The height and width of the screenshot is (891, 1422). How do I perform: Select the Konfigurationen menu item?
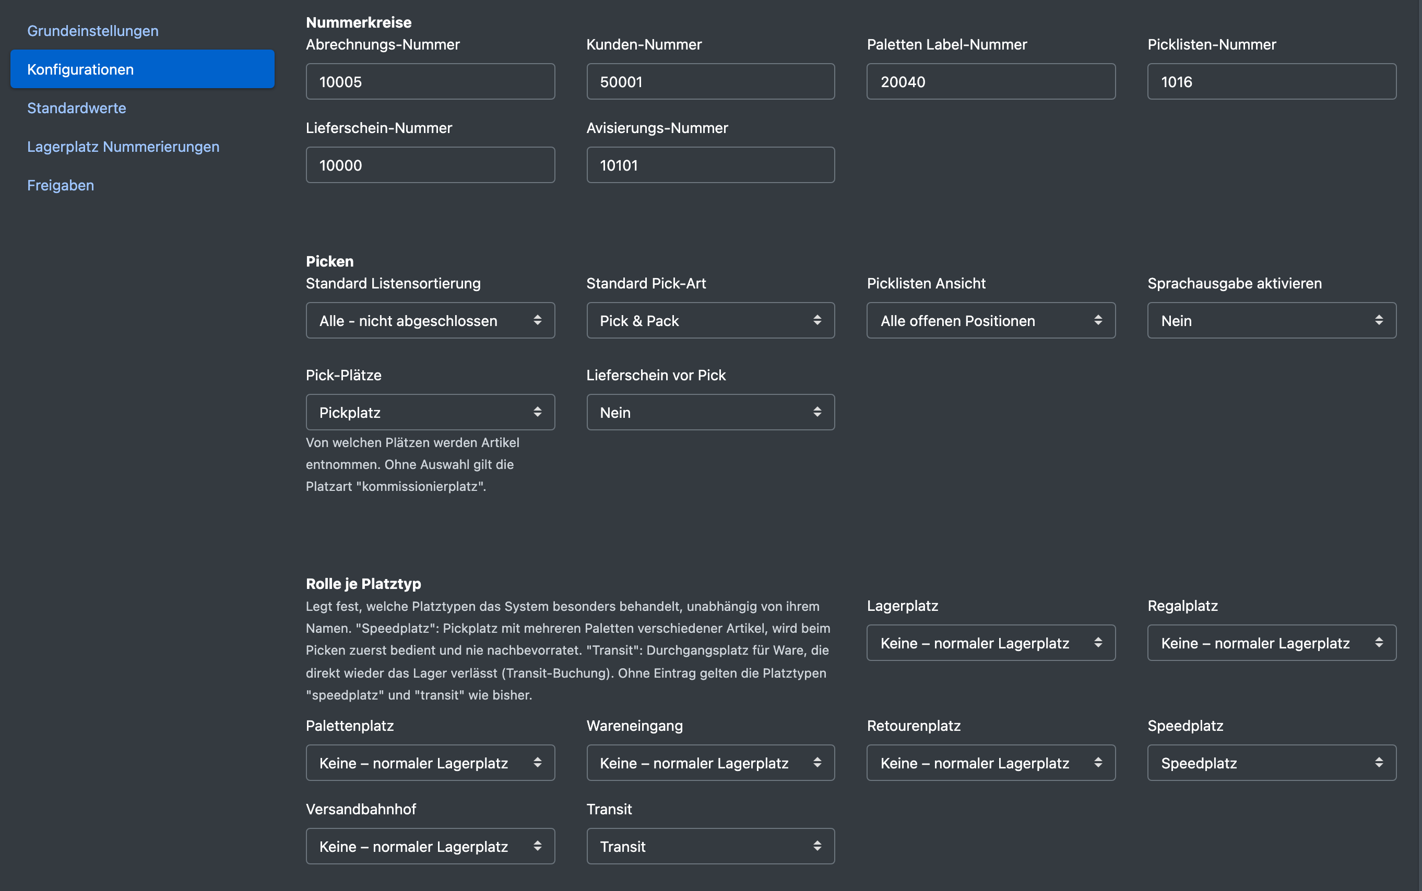point(142,69)
